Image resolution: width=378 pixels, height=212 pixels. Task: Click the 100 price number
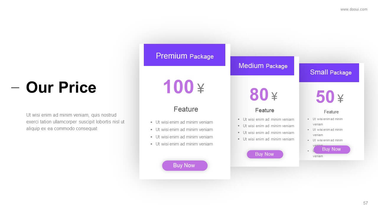178,87
